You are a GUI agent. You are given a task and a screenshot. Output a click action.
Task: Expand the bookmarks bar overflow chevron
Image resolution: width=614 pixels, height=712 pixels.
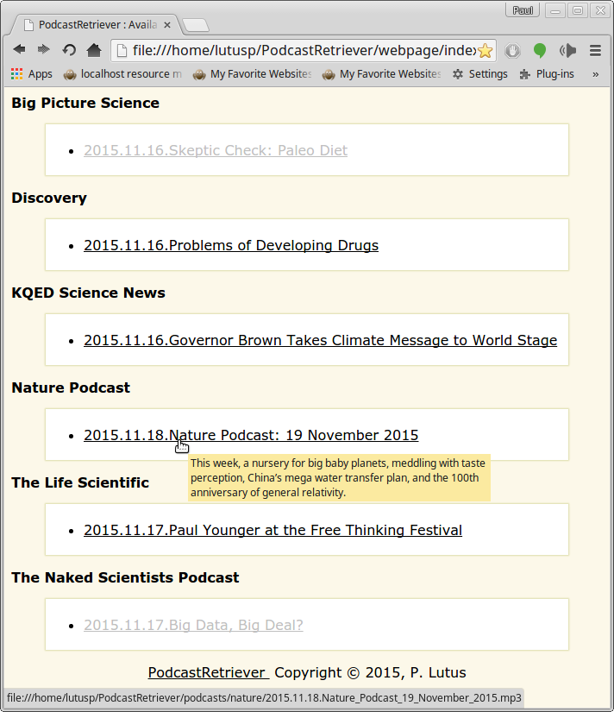coord(595,74)
